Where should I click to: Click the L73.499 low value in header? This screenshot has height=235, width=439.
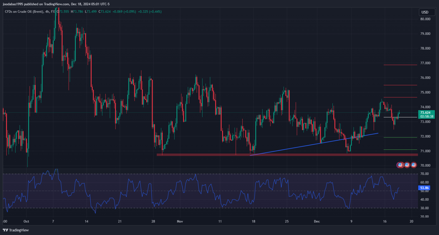90,11
